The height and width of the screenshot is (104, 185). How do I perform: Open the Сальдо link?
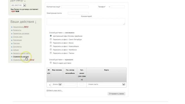pyautogui.click(x=16, y=50)
